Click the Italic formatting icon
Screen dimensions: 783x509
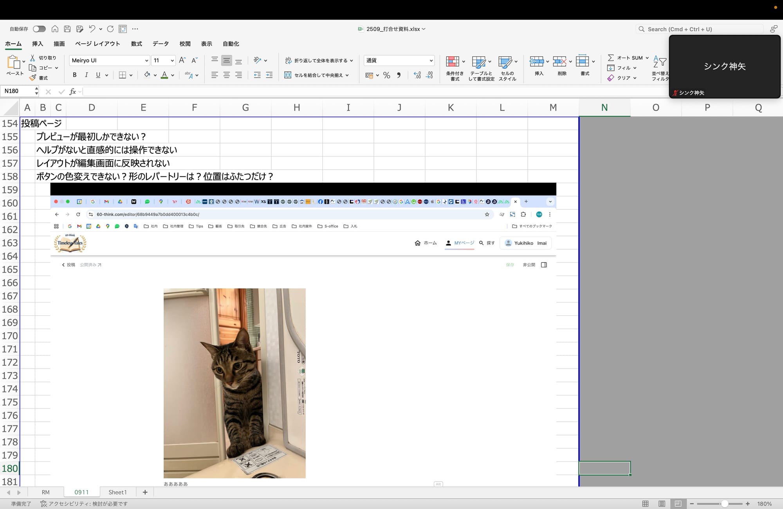pyautogui.click(x=86, y=75)
